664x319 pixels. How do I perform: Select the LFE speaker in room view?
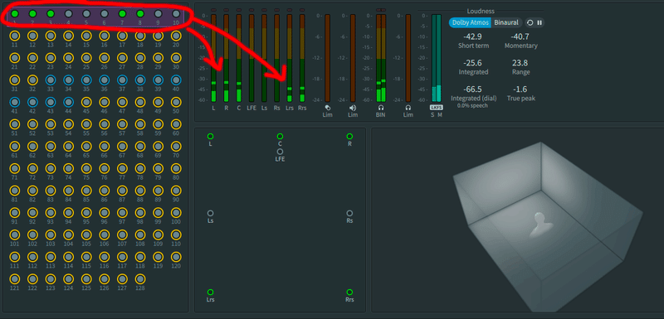(x=280, y=152)
